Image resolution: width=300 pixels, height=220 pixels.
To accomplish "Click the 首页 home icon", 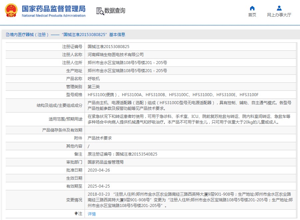I will [252, 8].
